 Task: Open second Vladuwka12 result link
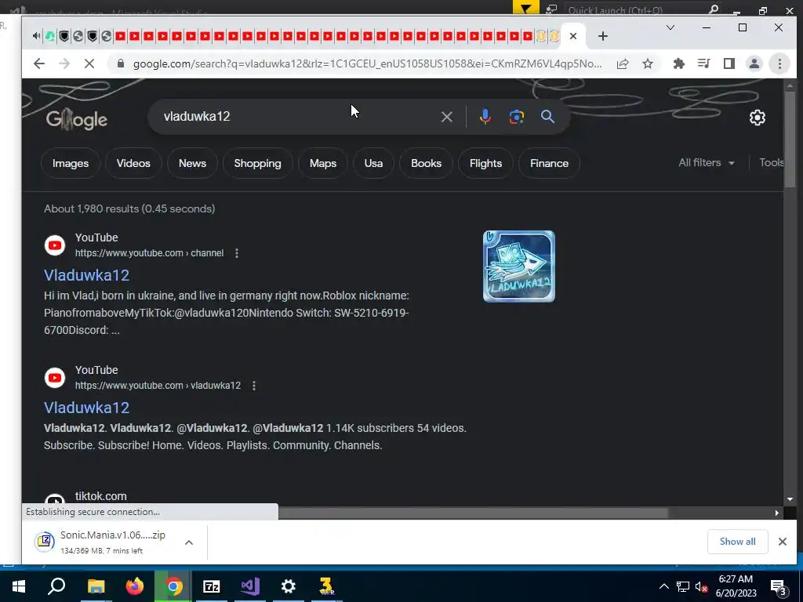(86, 408)
